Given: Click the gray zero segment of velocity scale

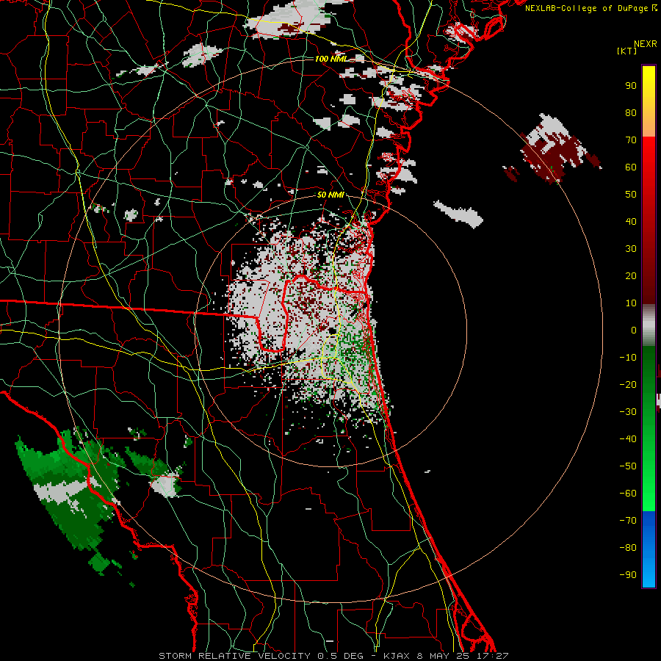Looking at the screenshot, I should (649, 325).
